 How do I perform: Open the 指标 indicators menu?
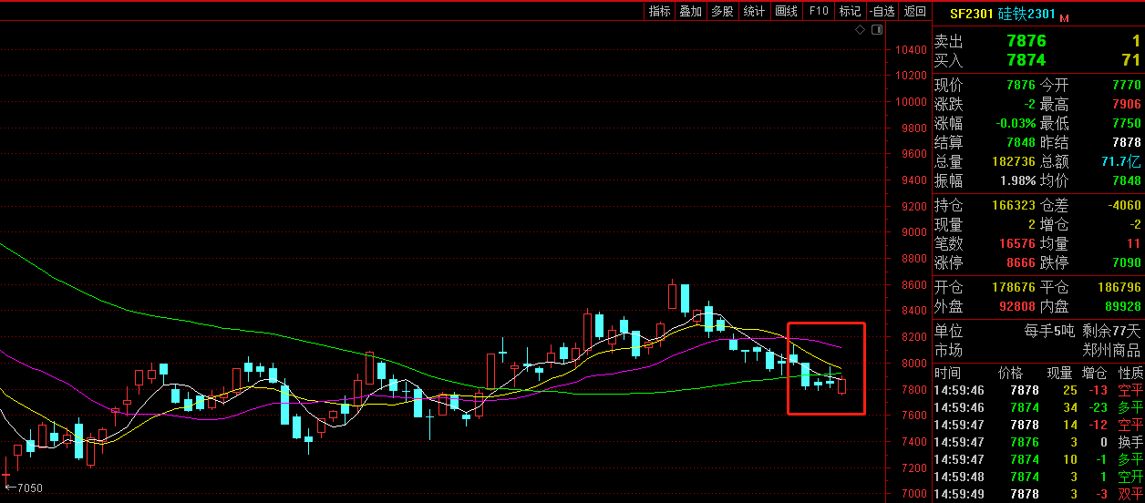pyautogui.click(x=659, y=11)
